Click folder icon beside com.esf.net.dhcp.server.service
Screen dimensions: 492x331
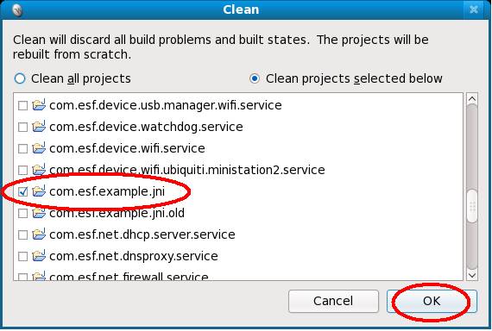tap(39, 234)
